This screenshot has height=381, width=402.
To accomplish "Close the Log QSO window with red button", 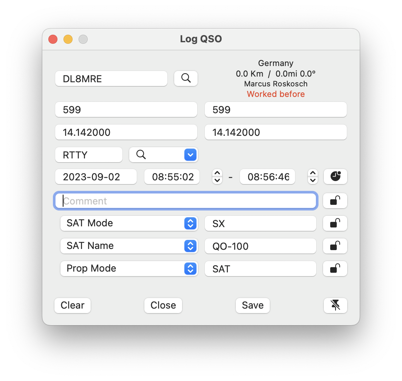I will 53,39.
